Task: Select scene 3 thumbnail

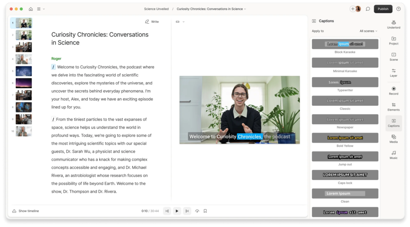Action: pyautogui.click(x=24, y=47)
